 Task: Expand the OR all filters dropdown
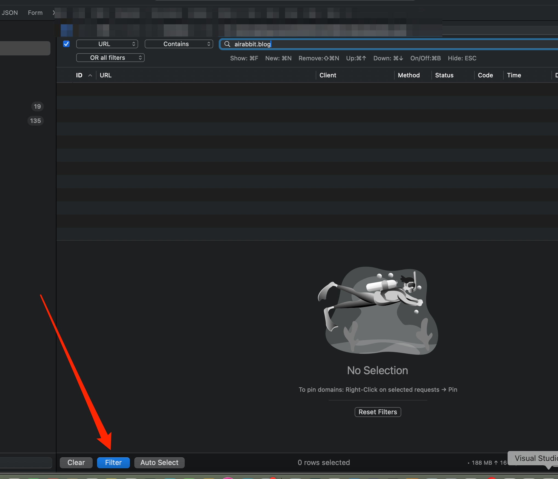pos(110,58)
